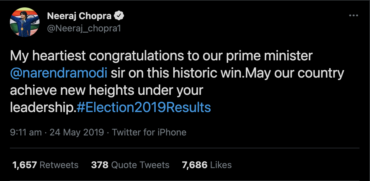This screenshot has width=370, height=181.
Task: Open Neeraj Chopra's profile picture
Action: [x=25, y=22]
